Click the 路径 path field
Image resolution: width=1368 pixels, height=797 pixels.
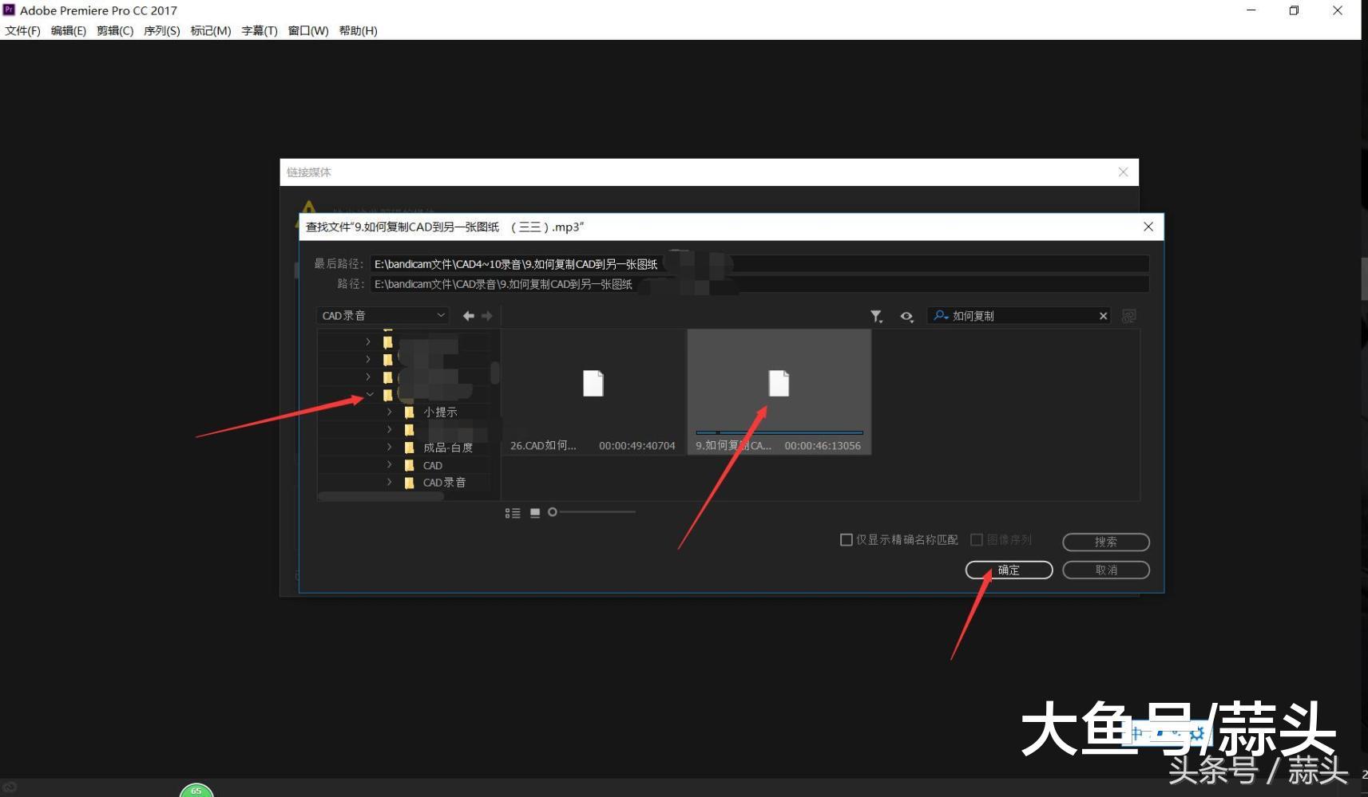coord(759,284)
